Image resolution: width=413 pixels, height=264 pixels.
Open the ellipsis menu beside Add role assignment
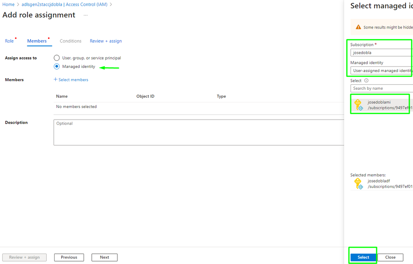[86, 15]
